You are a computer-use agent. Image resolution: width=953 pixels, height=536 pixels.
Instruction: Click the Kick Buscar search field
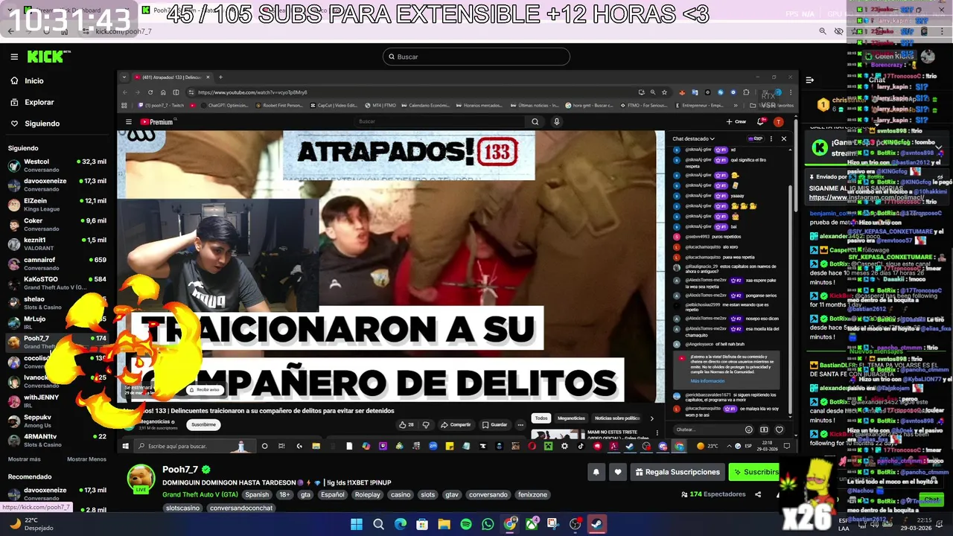pyautogui.click(x=476, y=57)
